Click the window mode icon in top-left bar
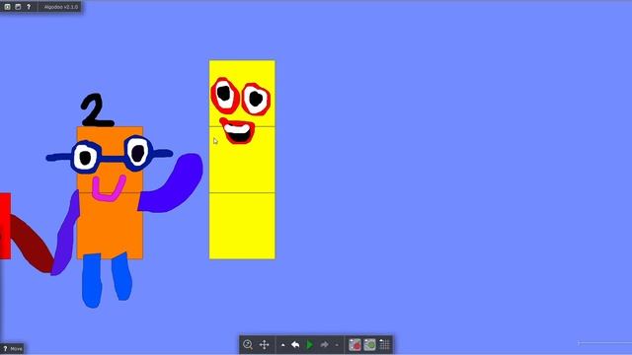The height and width of the screenshot is (355, 632). 18,7
